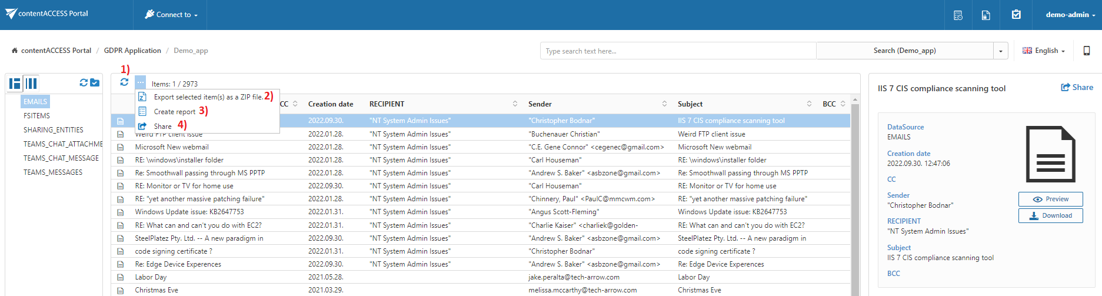
Task: Select the three-column layout icon
Action: pos(31,84)
